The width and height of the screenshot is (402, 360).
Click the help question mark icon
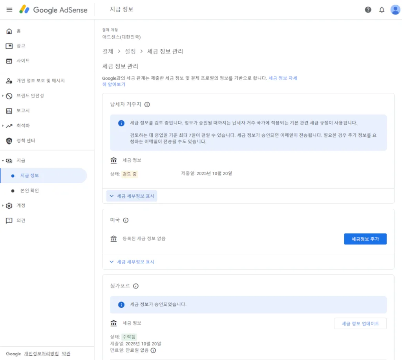[x=368, y=10]
